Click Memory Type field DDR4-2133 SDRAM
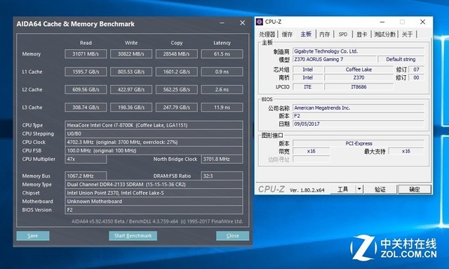This screenshot has height=269, width=449. [154, 185]
